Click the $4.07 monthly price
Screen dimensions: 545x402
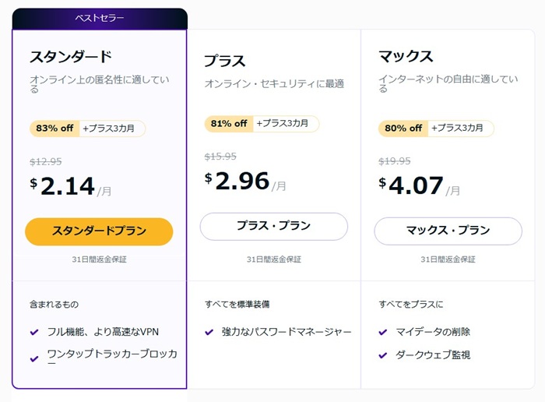[416, 187]
